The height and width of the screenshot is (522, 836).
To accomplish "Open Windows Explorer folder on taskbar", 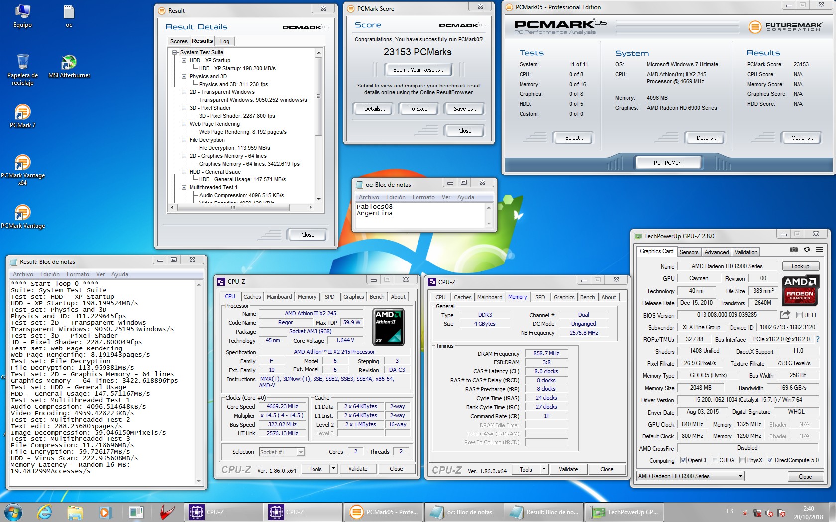I will 75,512.
